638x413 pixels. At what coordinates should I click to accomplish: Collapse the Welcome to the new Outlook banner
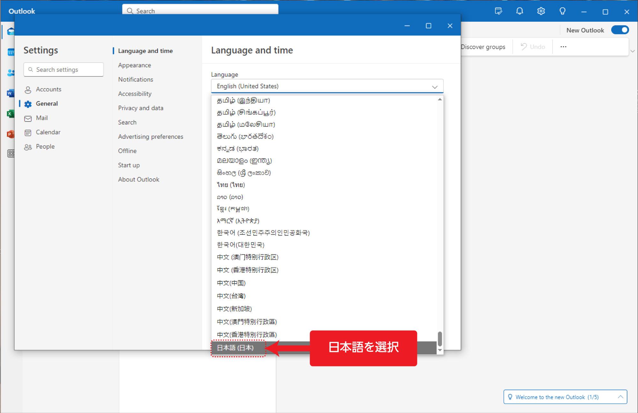(x=621, y=397)
